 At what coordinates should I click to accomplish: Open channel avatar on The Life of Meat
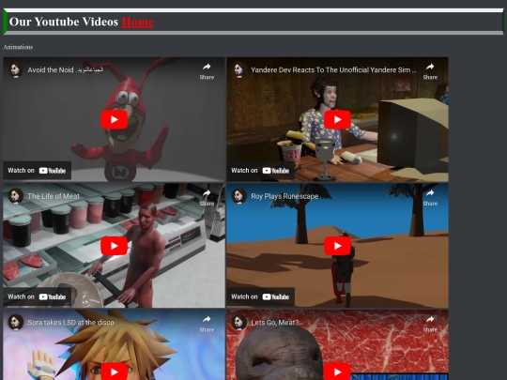[x=15, y=196]
